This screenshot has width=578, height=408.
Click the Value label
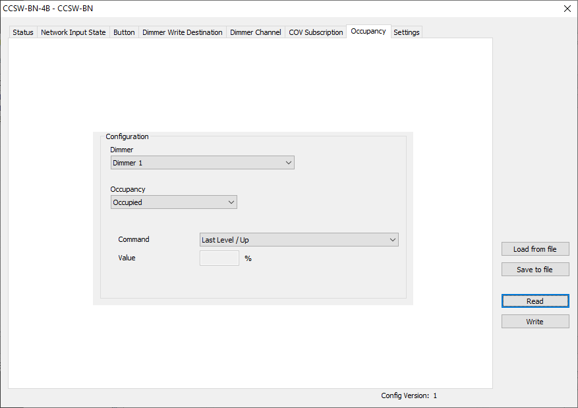[127, 258]
